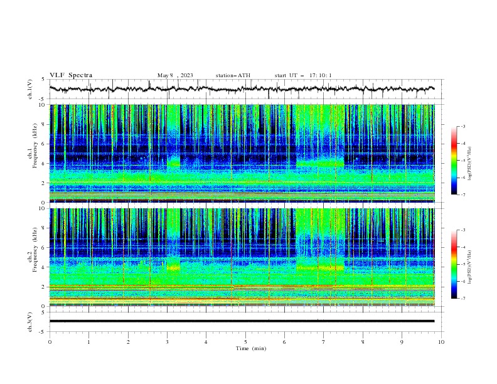Click time axis tick label "5"
The width and height of the screenshot is (497, 384).
245,342
